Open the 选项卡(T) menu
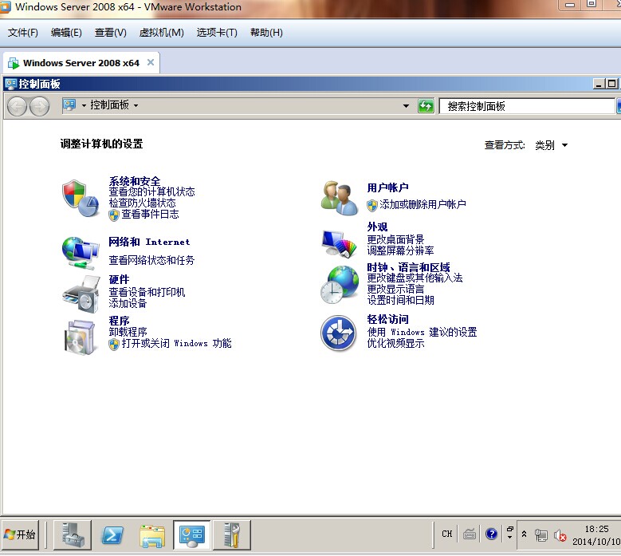Screen dimensions: 621x556 click(217, 33)
